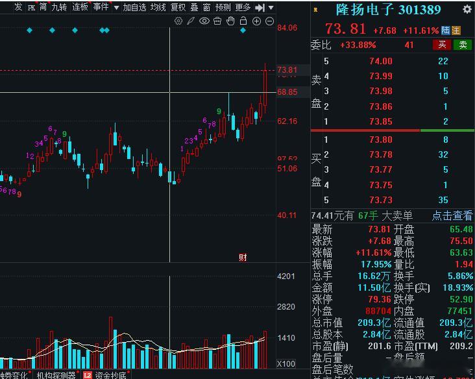This screenshot has height=379, width=475.
Task: Open the toolbox icon on chart toolbar
Action: point(217,21)
